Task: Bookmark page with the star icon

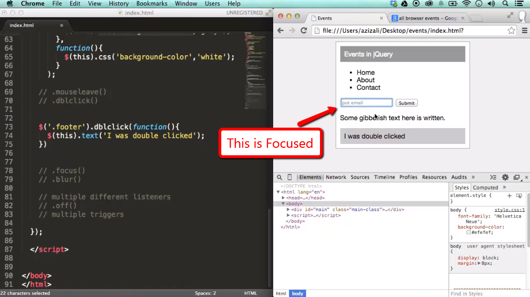Action: pos(511,30)
